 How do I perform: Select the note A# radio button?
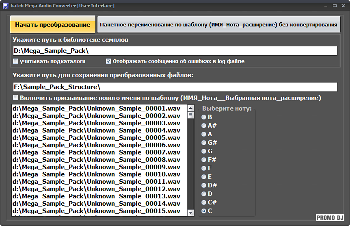[204, 126]
